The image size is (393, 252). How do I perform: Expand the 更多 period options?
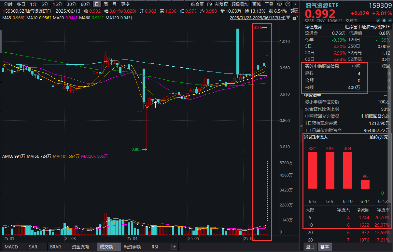125,4
